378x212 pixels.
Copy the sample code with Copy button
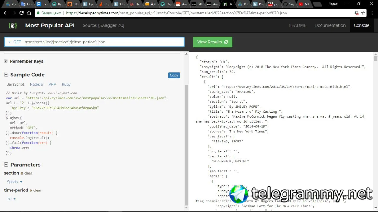174,75
